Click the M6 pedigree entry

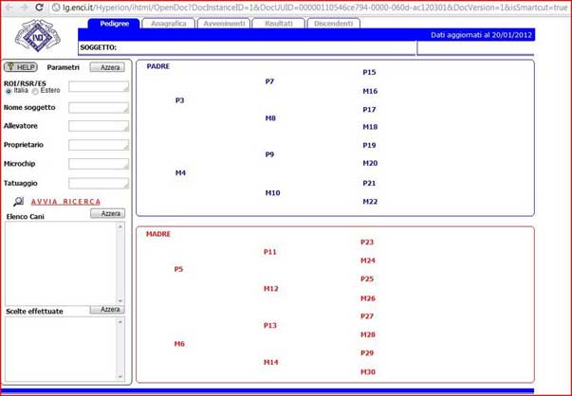point(179,344)
